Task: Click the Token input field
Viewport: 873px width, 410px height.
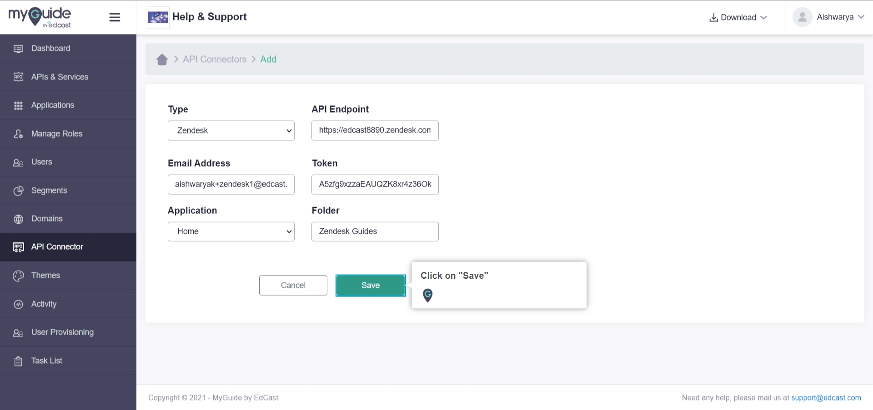Action: 375,184
